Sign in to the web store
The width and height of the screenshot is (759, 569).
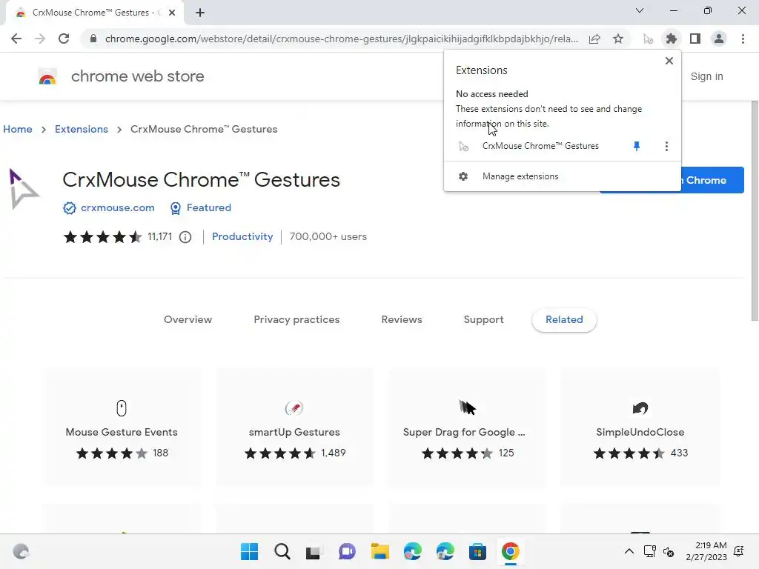[x=706, y=76]
